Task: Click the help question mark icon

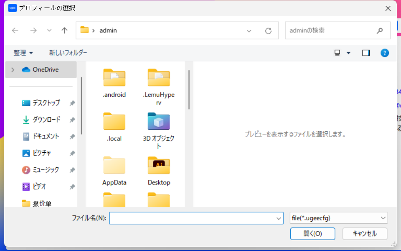Action: 385,53
